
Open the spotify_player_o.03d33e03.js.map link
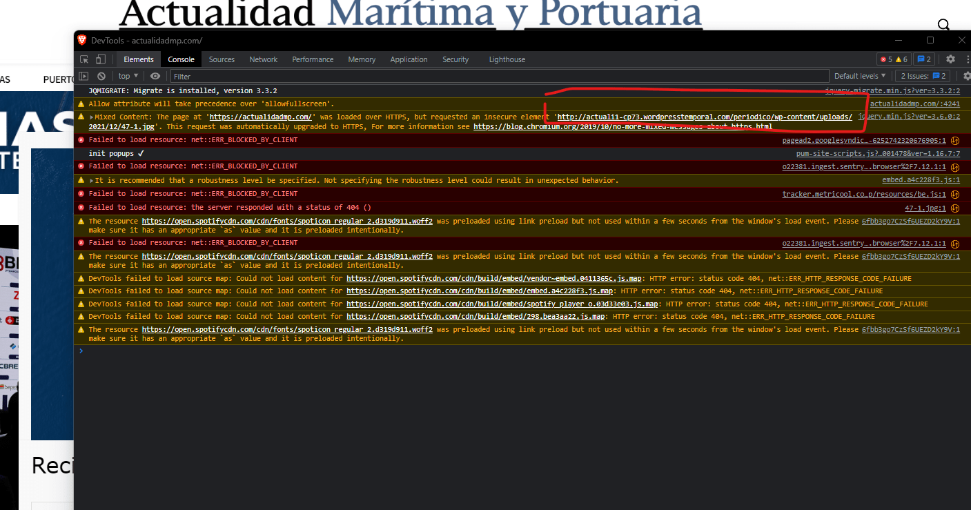502,304
